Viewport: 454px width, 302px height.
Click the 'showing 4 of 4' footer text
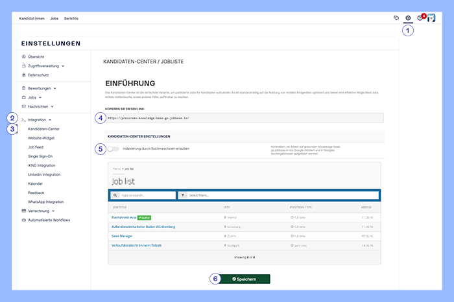click(245, 257)
